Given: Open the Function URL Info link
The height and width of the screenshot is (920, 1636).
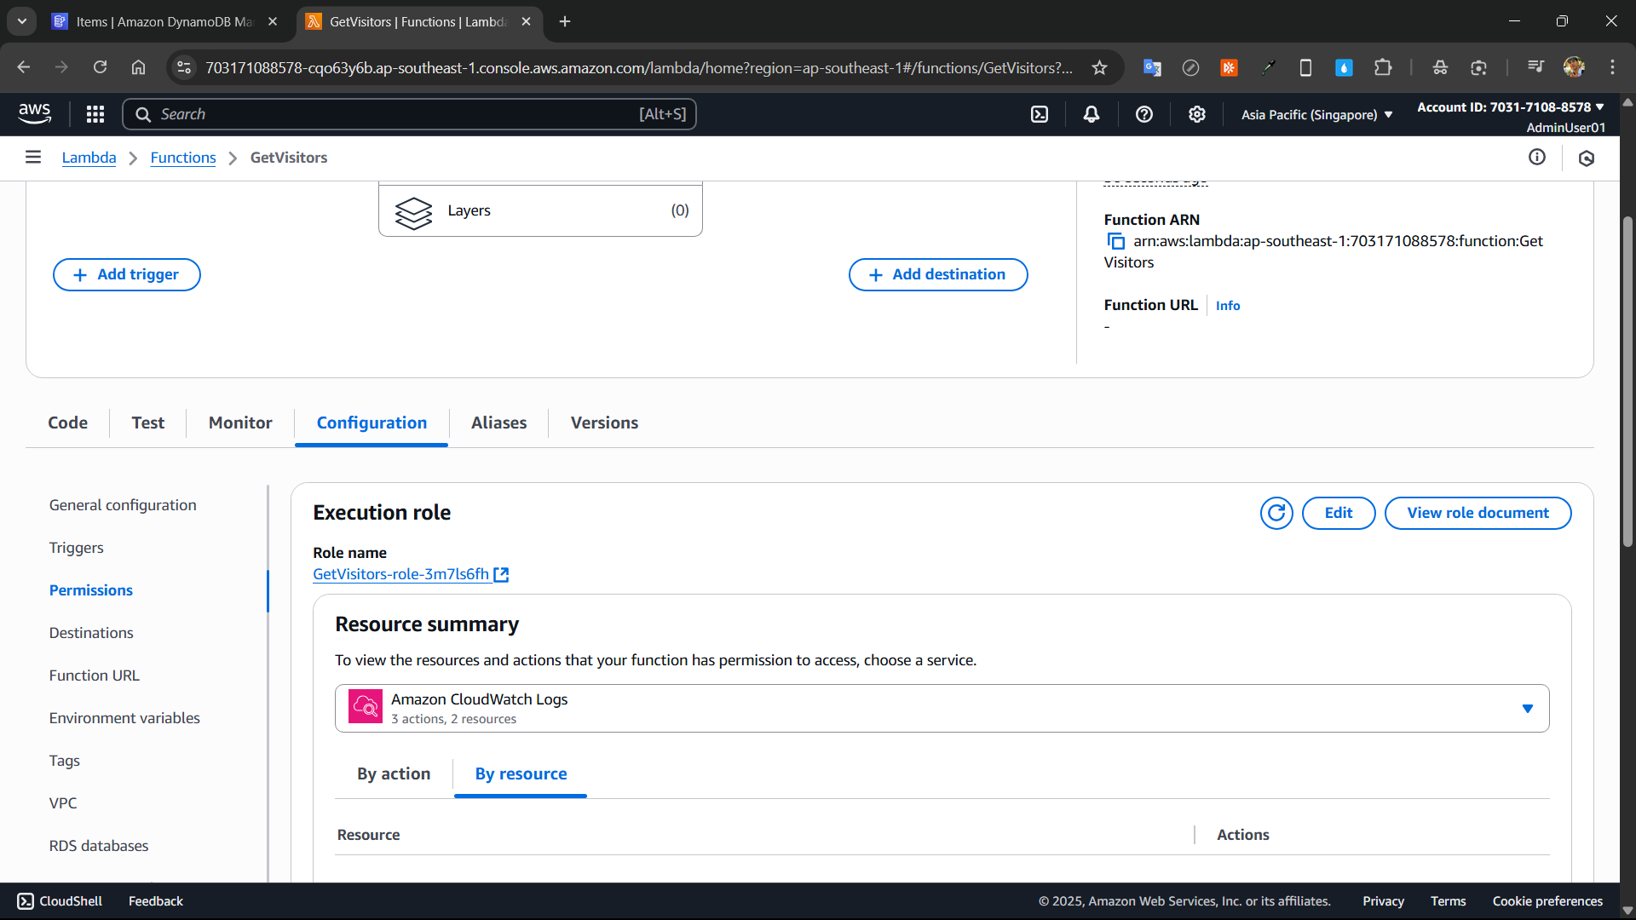Looking at the screenshot, I should 1228,306.
